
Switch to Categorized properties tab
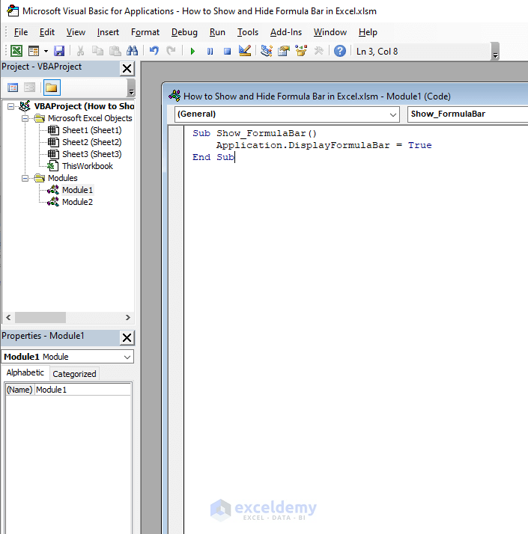(x=74, y=374)
